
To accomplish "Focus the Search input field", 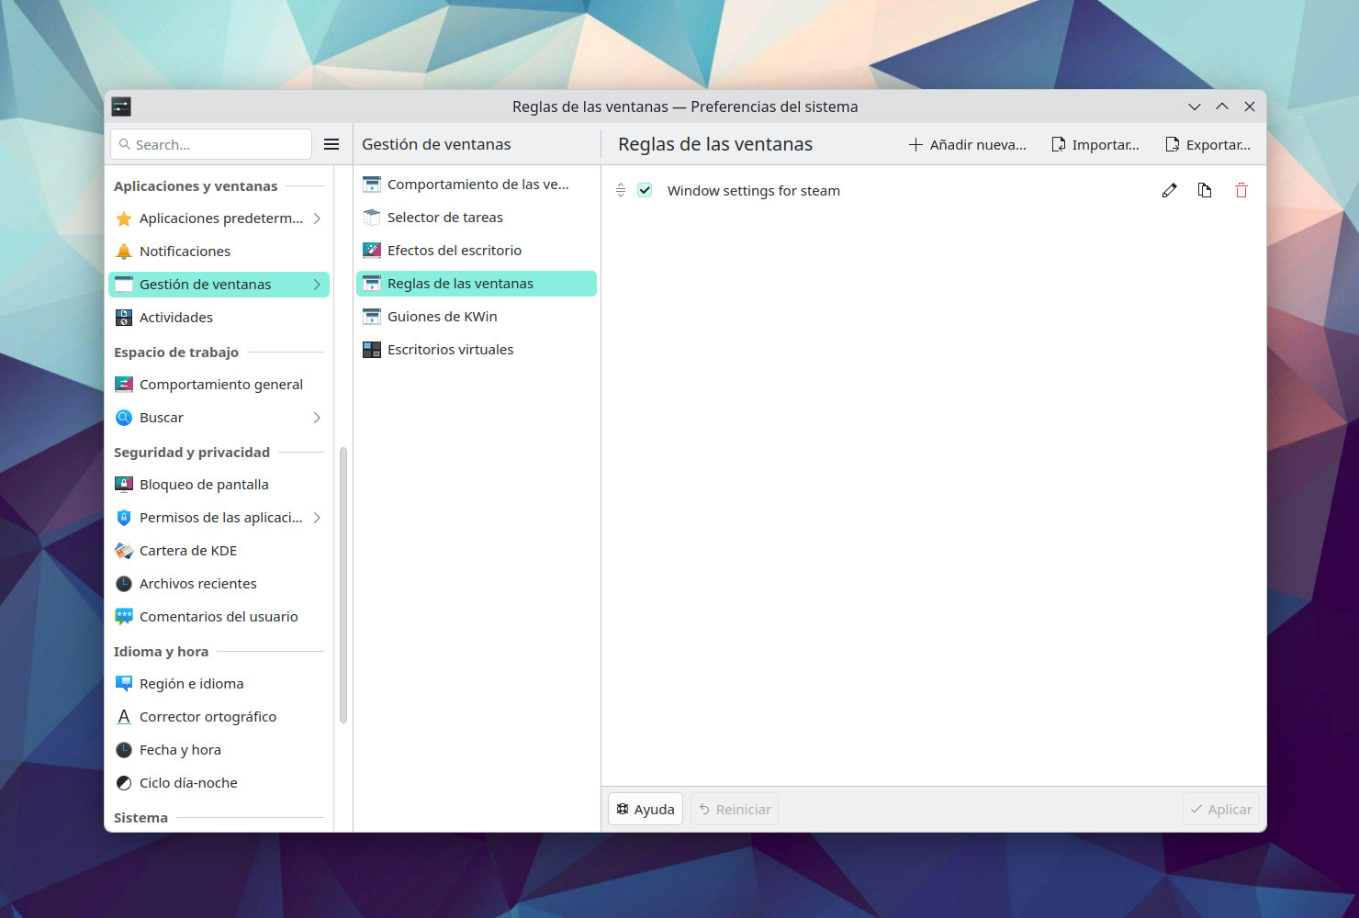I will coord(211,144).
